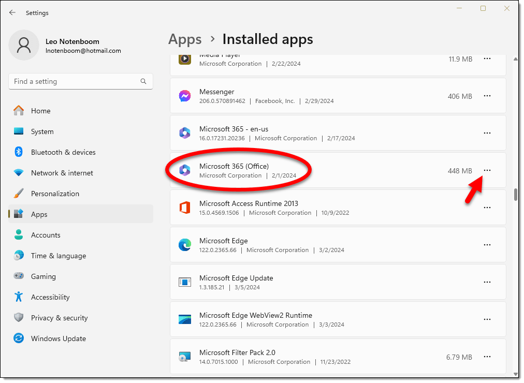The image size is (524, 383).
Task: Click the Microsoft Edge app icon
Action: (185, 245)
